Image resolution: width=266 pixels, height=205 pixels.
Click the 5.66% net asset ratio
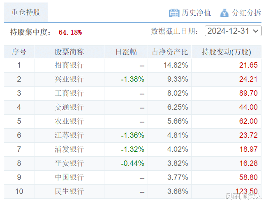[x=178, y=121]
